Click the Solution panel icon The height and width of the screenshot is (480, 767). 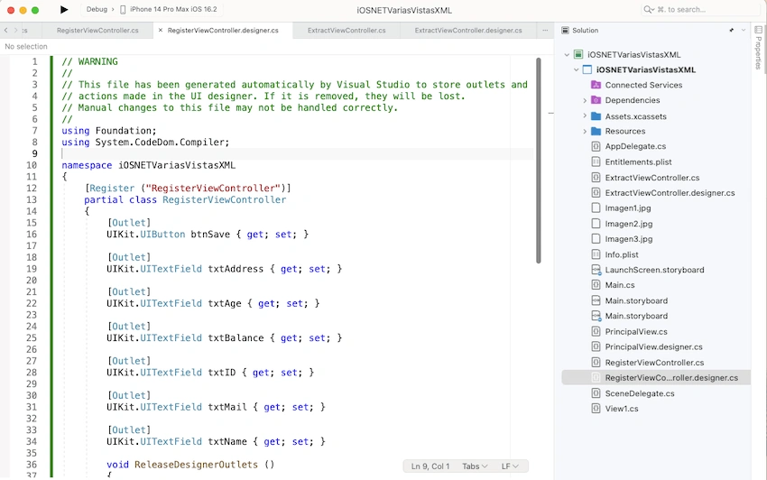pos(565,31)
